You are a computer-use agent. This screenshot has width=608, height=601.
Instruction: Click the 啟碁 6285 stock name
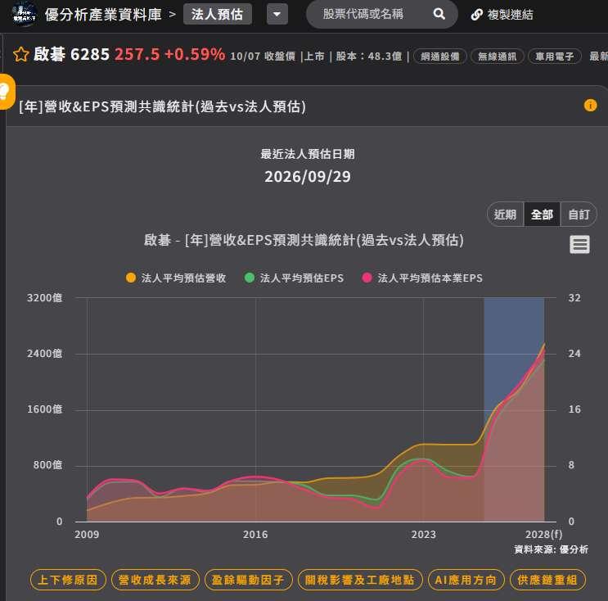point(71,54)
